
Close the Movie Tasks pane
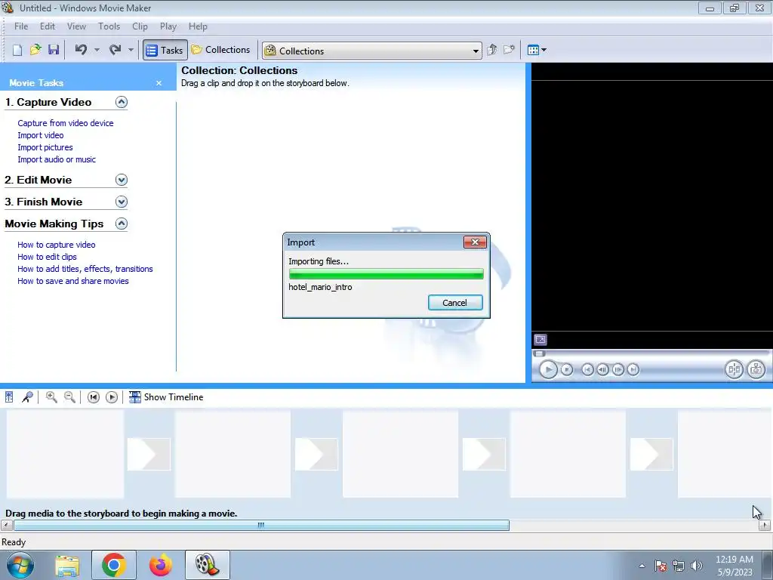pyautogui.click(x=159, y=83)
